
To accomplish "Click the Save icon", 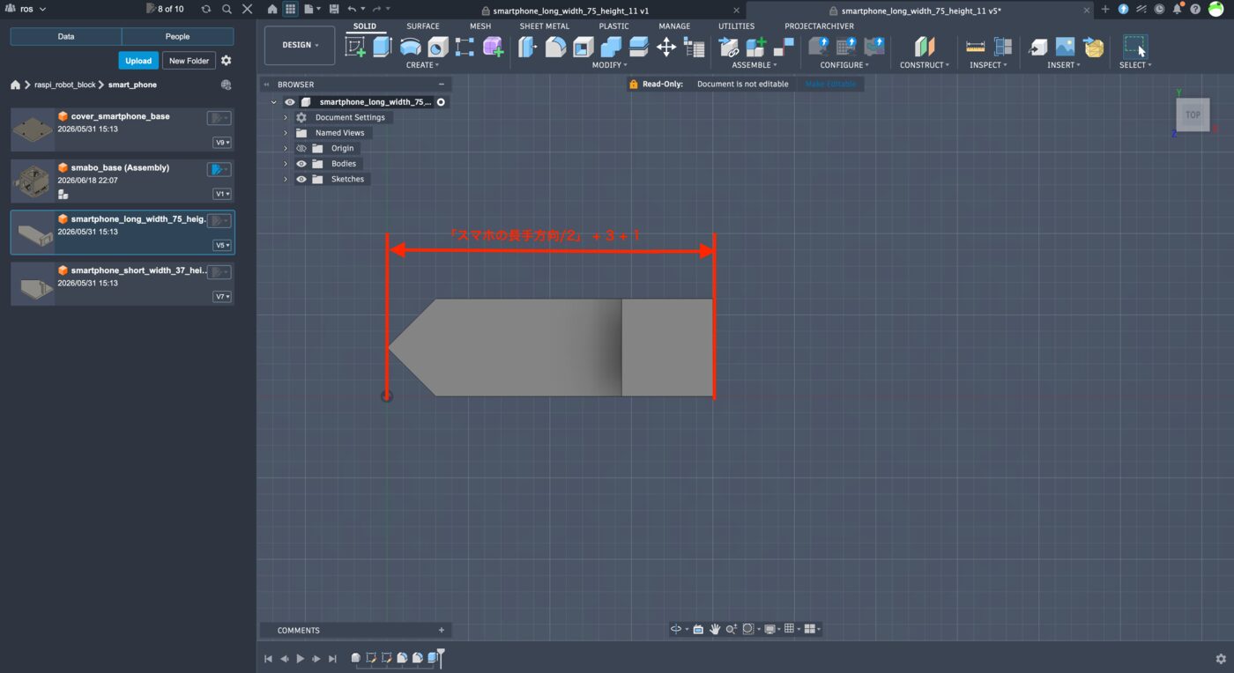I will 334,9.
